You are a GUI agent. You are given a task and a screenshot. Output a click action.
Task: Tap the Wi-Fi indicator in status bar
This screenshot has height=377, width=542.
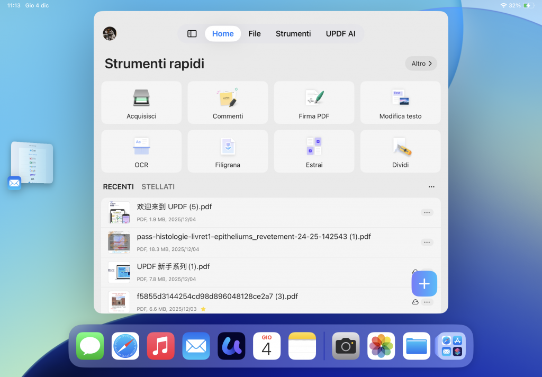[x=503, y=5]
